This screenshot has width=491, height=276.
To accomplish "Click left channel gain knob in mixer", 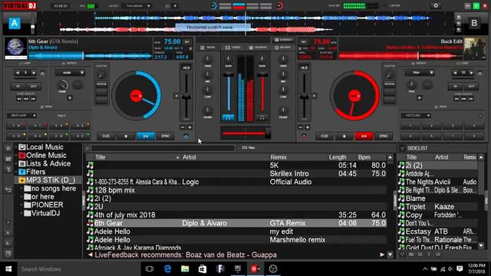I will 229,59.
